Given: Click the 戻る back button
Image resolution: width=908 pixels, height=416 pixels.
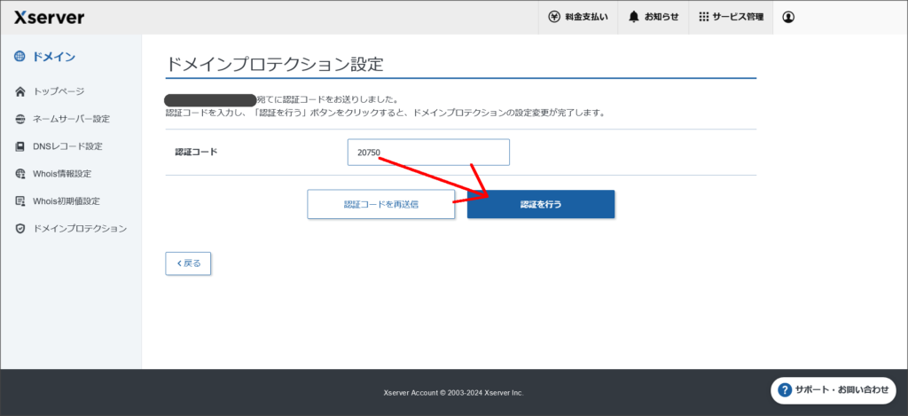Looking at the screenshot, I should [x=188, y=263].
